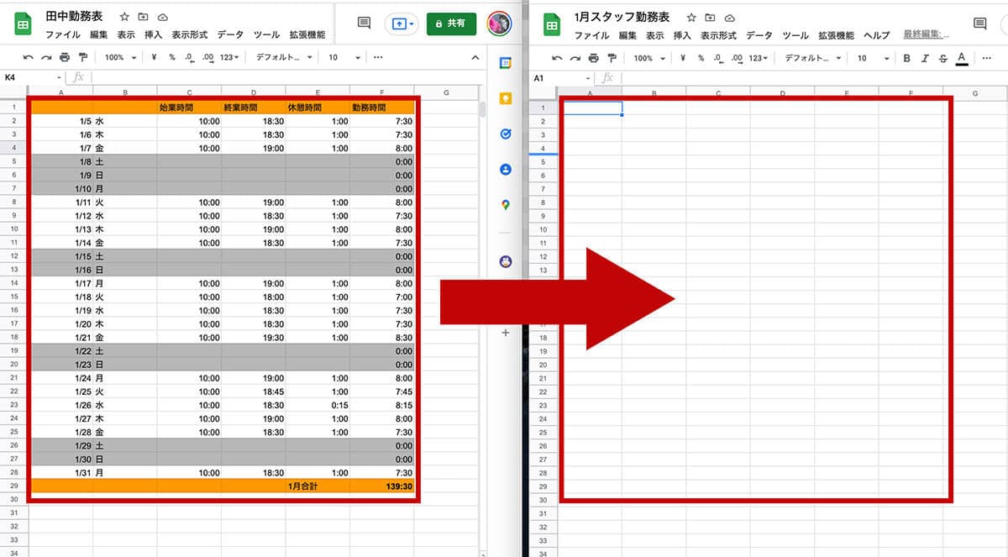This screenshot has width=1008, height=557.
Task: Open Google Keep in the side panel
Action: [505, 100]
